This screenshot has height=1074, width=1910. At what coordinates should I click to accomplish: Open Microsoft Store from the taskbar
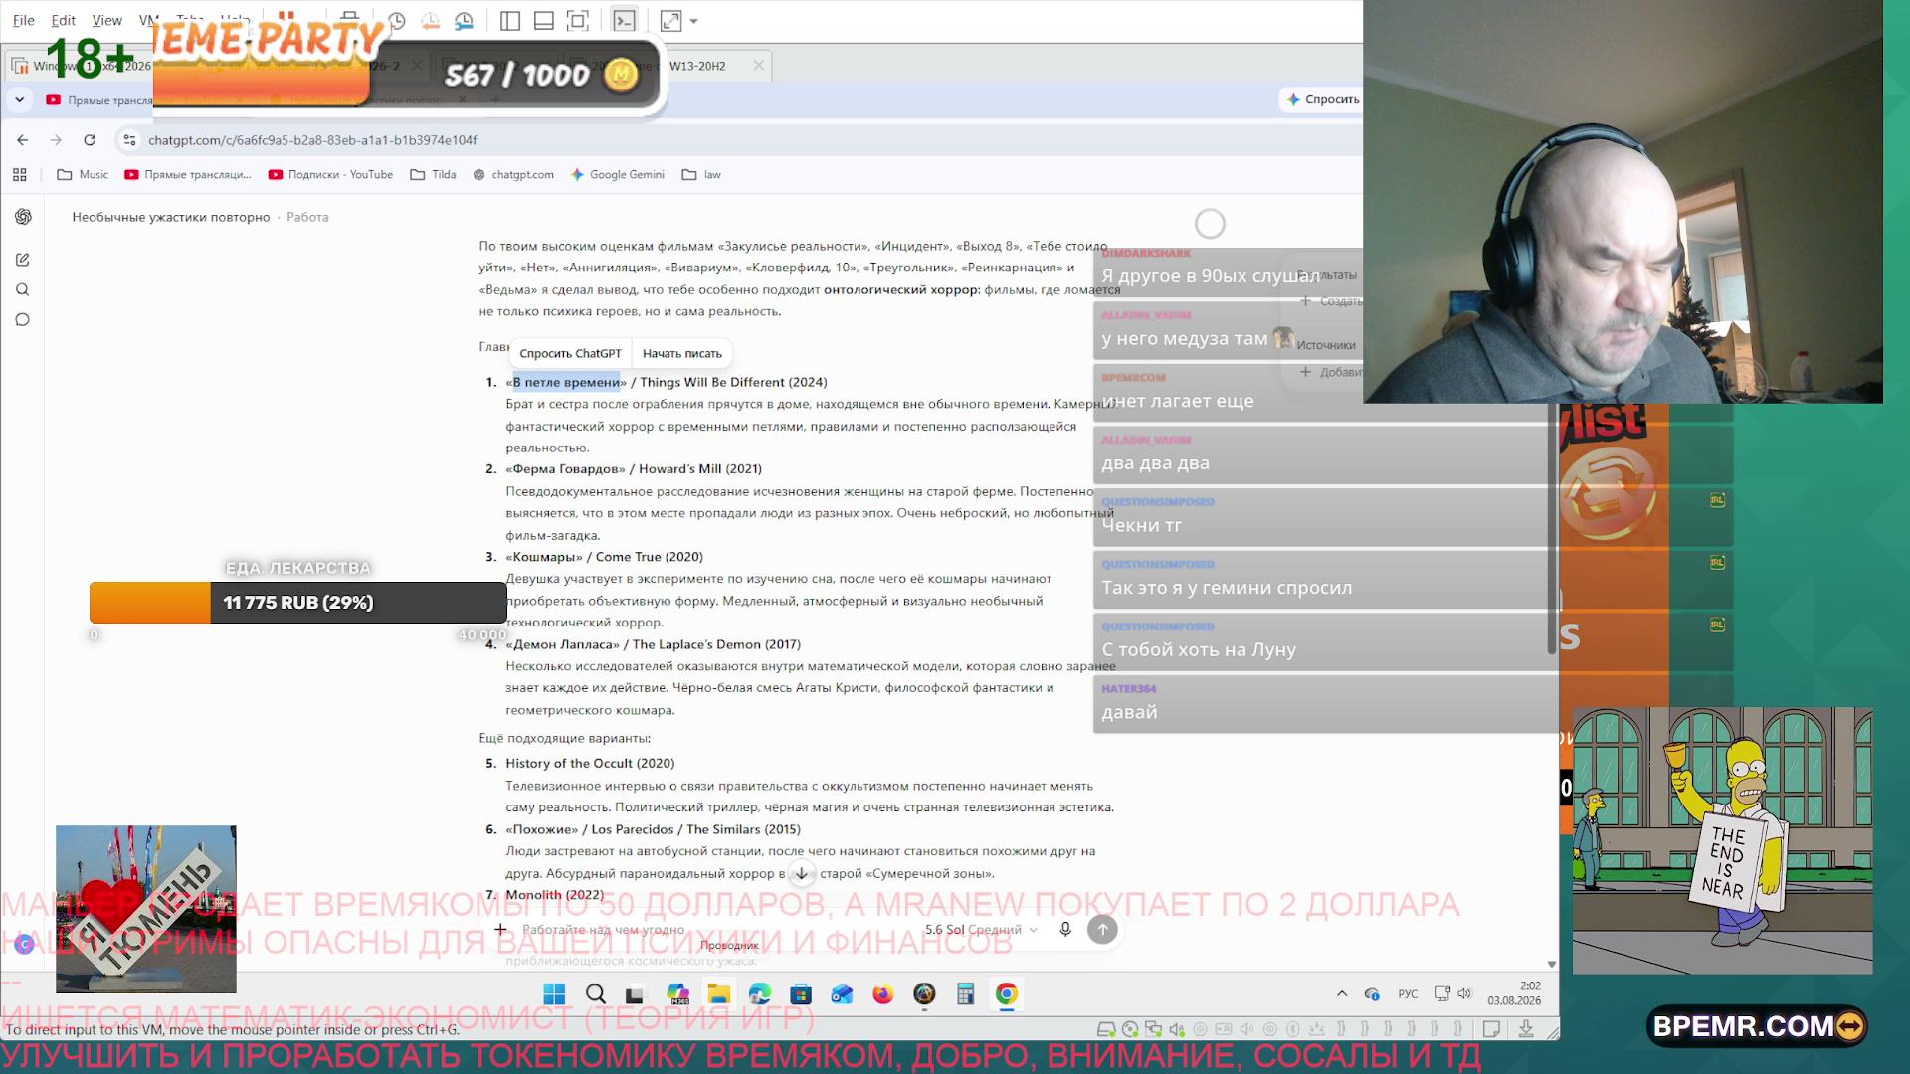click(801, 994)
